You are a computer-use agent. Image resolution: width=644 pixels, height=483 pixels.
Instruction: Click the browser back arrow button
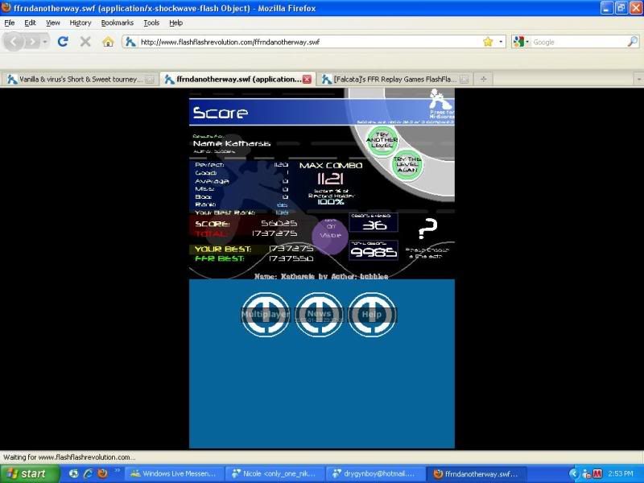click(14, 42)
